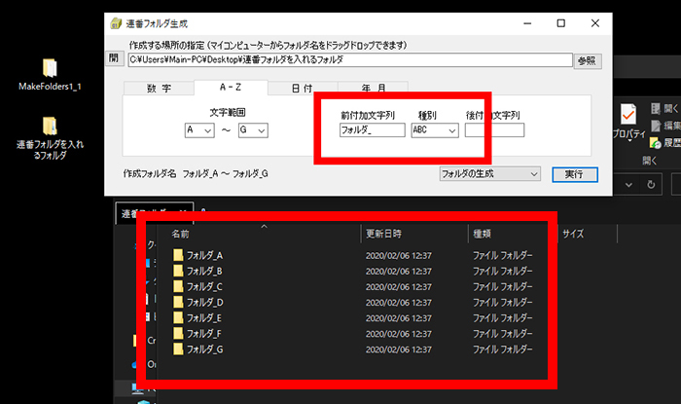
Task: Click the 開 button beside path field
Action: pos(114,59)
